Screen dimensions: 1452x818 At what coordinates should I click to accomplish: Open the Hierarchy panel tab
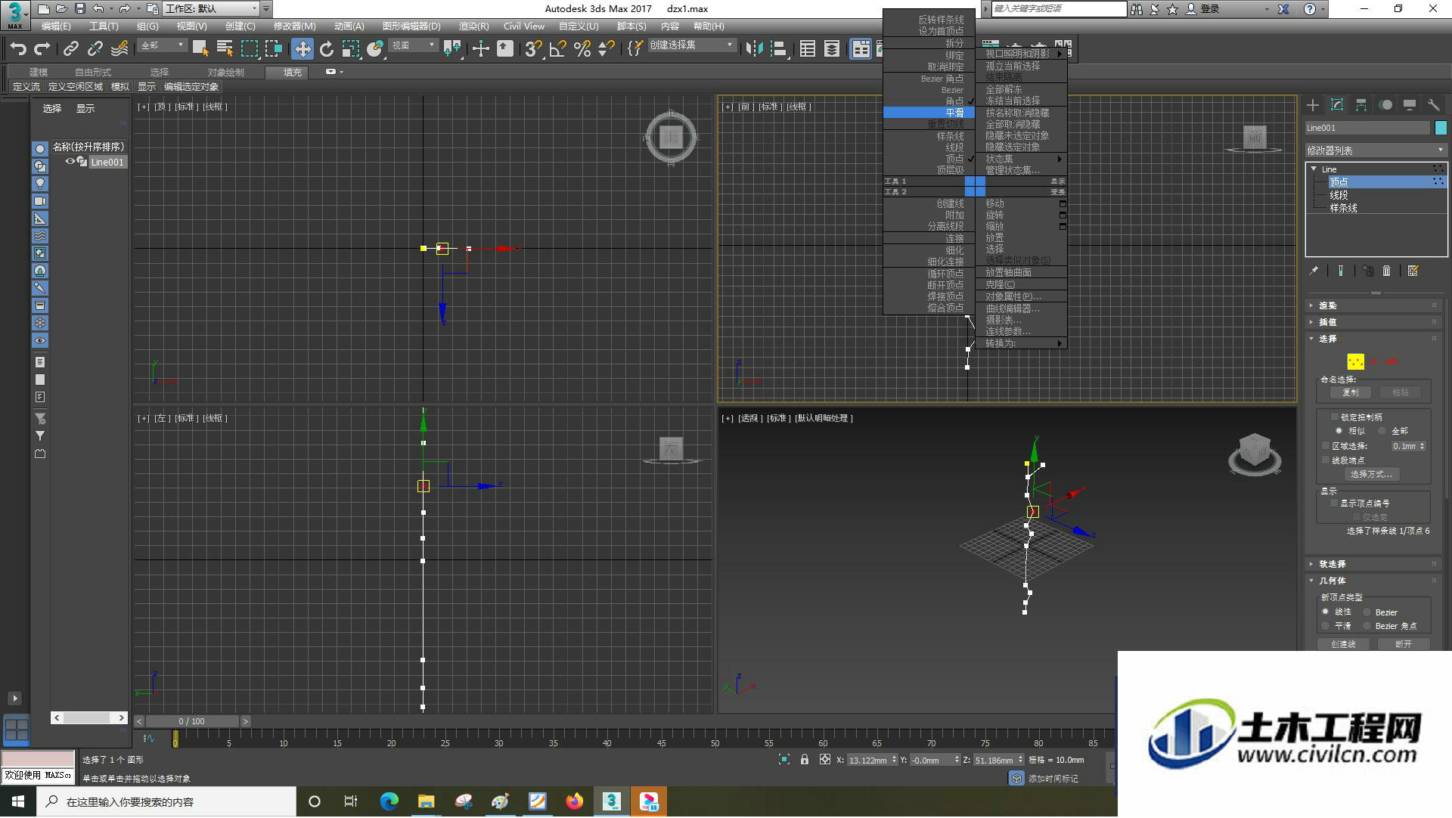[x=1361, y=105]
